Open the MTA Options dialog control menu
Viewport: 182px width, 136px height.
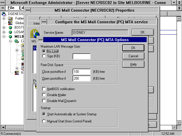40,40
